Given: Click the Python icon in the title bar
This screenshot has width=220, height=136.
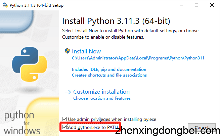Looking at the screenshot, I should pyautogui.click(x=5, y=5).
